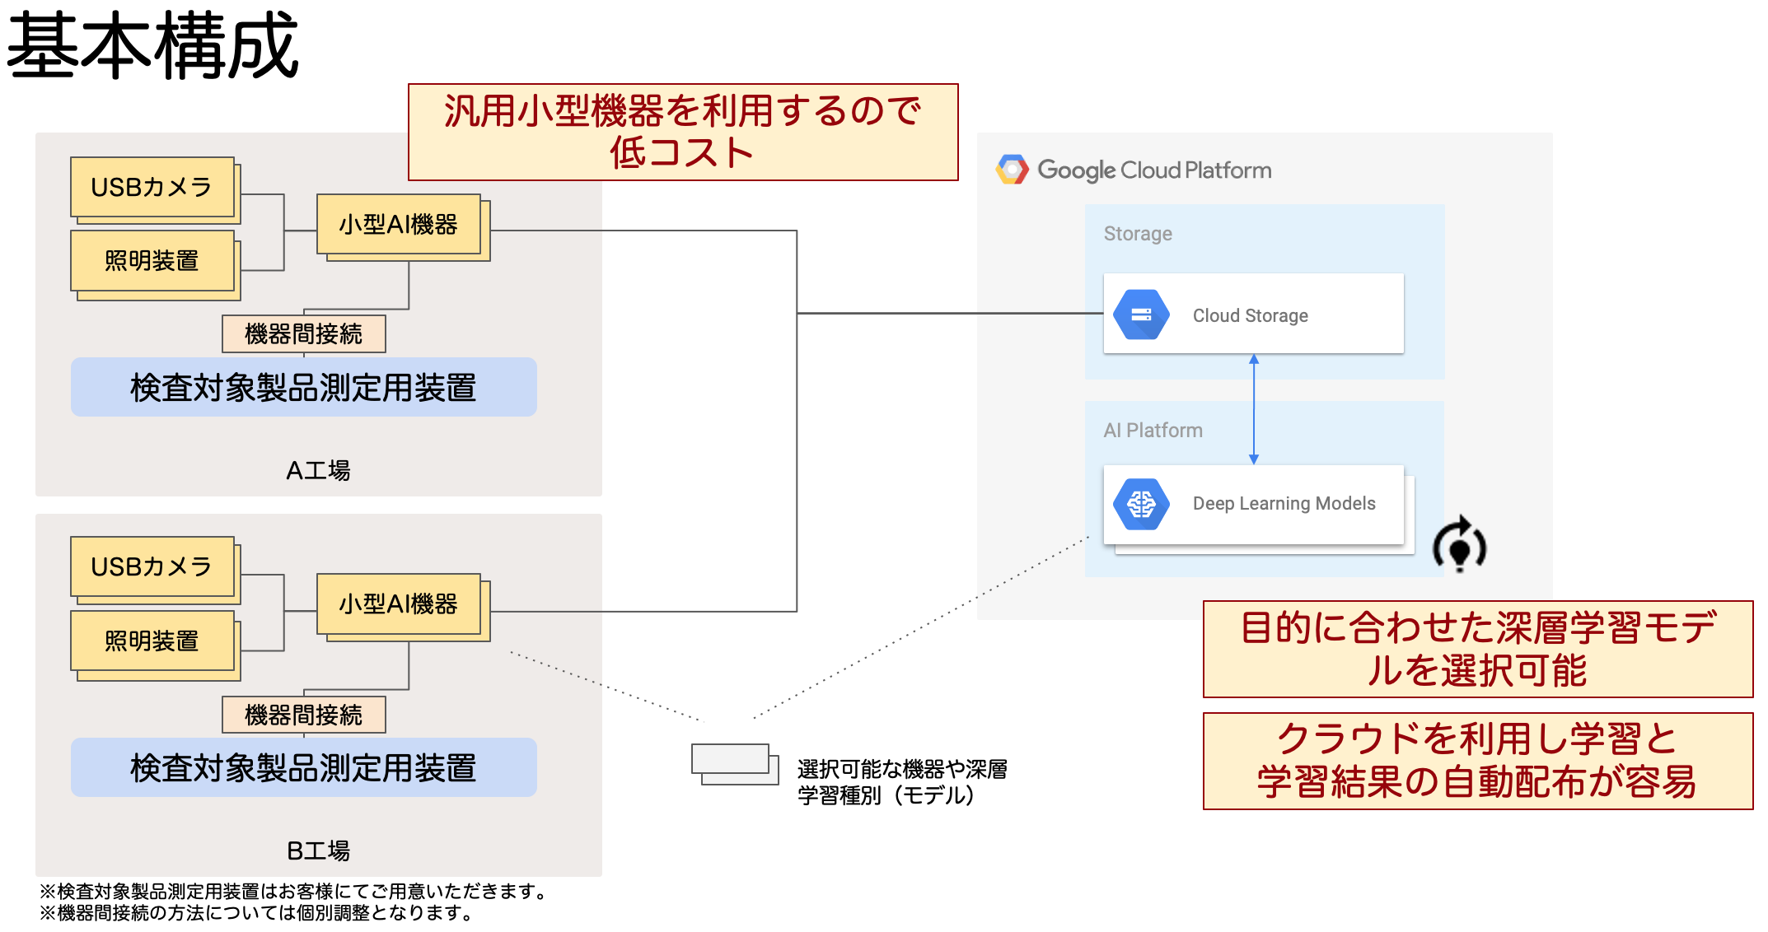Click the USBカメラ box in B工場

[152, 566]
